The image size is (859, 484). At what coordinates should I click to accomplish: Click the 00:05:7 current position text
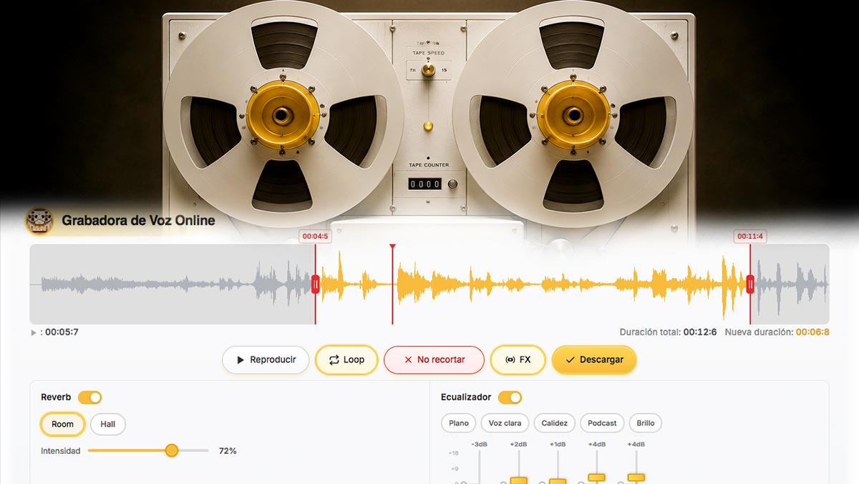pyautogui.click(x=62, y=332)
